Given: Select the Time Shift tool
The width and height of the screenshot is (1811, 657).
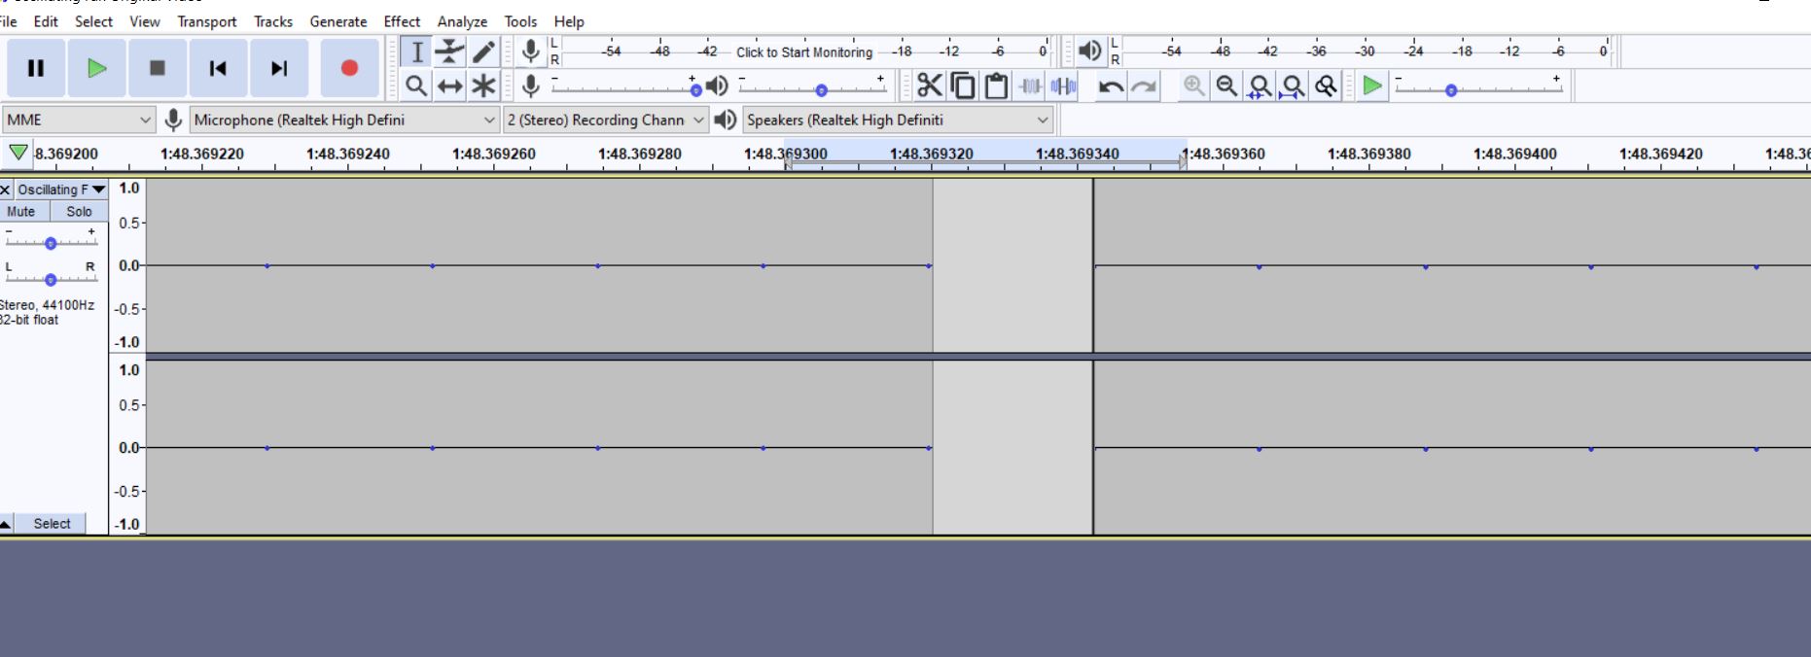Looking at the screenshot, I should (x=449, y=86).
